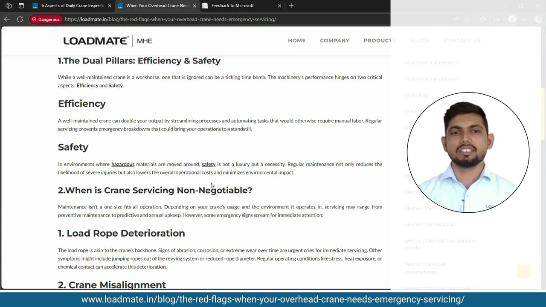
Task: Click the loadmate.in URL in the address bar
Action: click(170, 19)
